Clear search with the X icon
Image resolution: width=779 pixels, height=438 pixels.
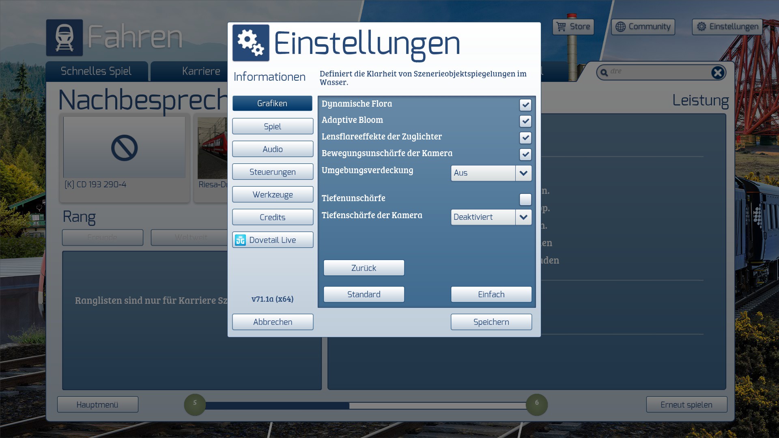click(x=717, y=73)
